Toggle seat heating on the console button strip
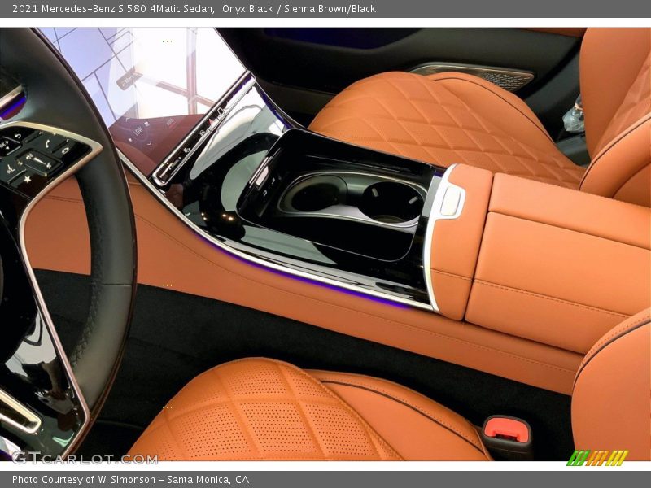Viewport: 651px width, 488px height. click(x=202, y=132)
